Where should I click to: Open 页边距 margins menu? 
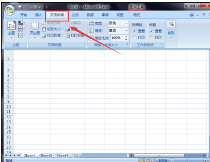pyautogui.click(x=35, y=30)
